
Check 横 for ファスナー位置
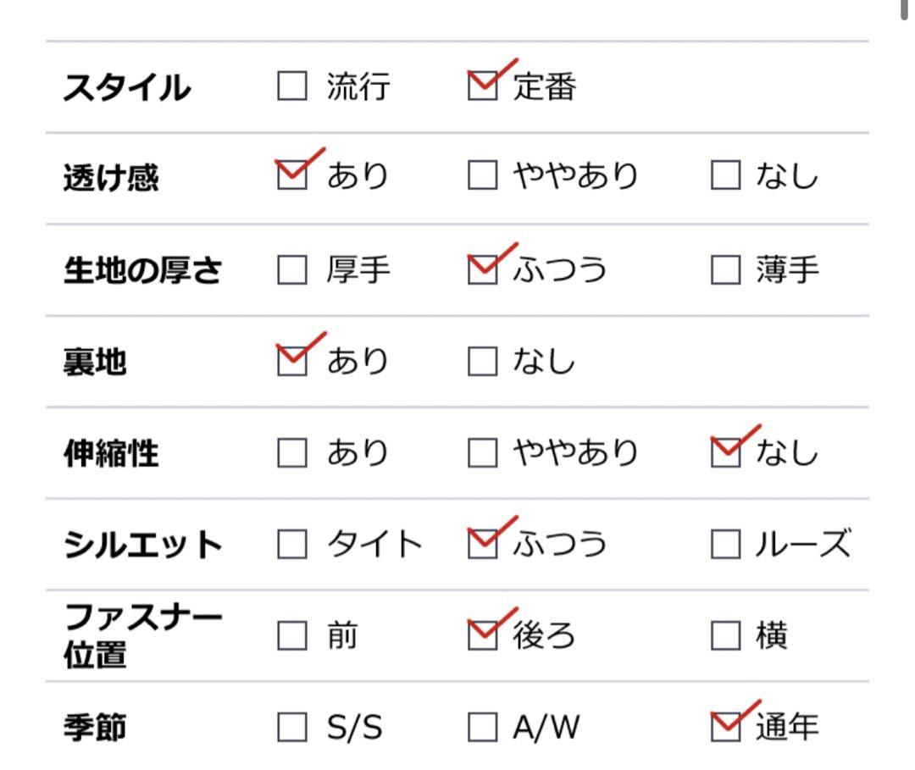[x=725, y=635]
